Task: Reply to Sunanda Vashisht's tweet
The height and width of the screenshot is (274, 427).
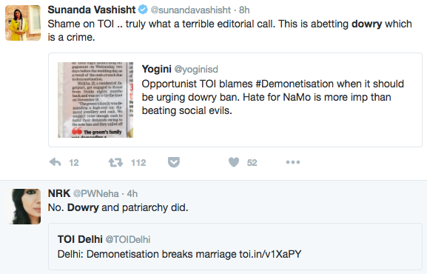Action: pyautogui.click(x=56, y=162)
